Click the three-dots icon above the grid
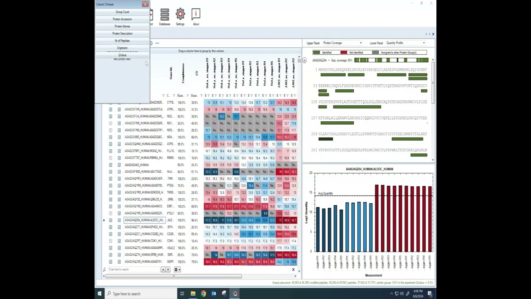 pos(157,43)
